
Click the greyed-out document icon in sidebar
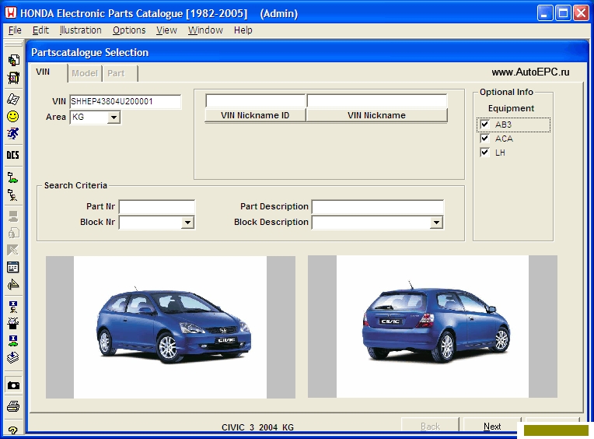[13, 233]
